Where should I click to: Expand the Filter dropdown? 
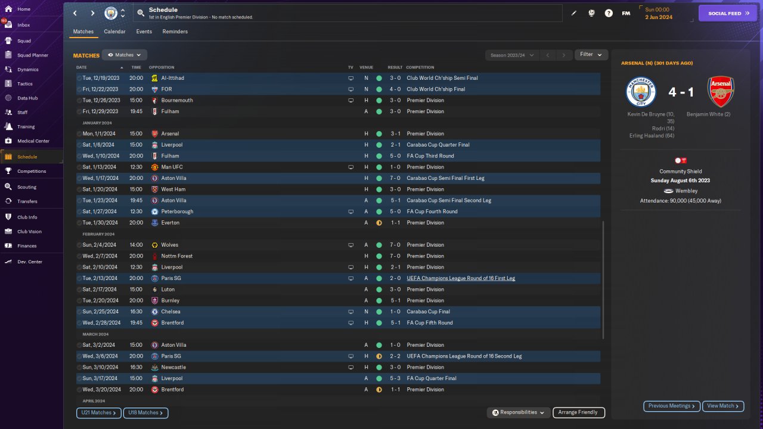591,55
